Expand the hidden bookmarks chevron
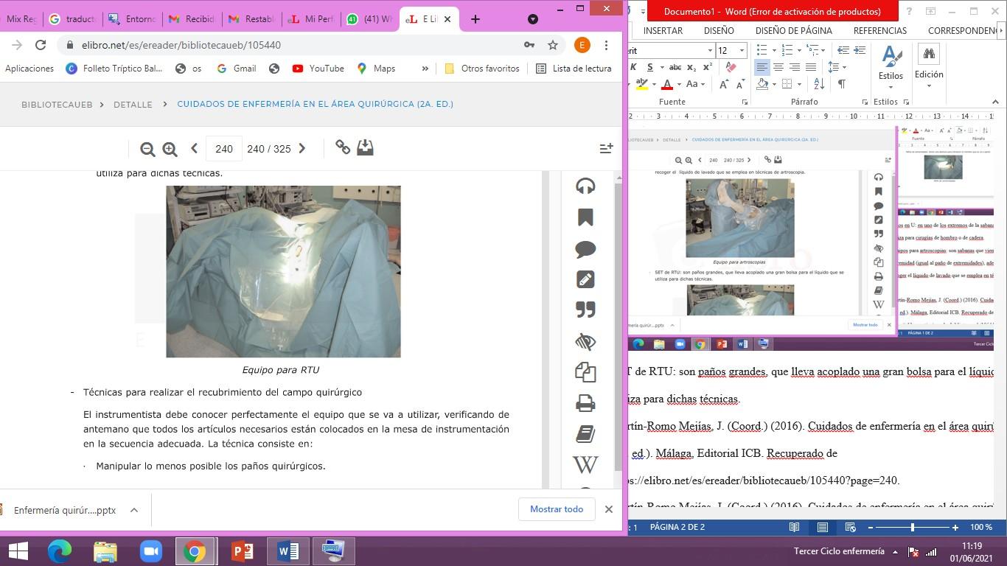1007x566 pixels. pyautogui.click(x=425, y=69)
